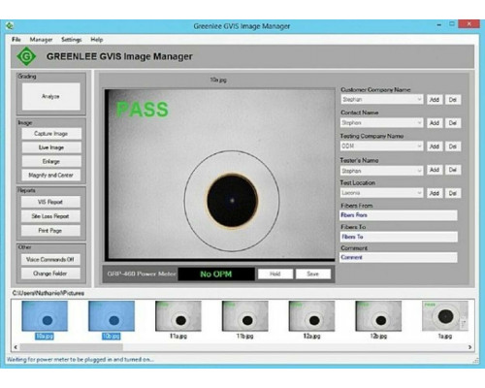This screenshot has height=388, width=485.
Task: Expand Testing Company Name dropdown
Action: point(419,146)
